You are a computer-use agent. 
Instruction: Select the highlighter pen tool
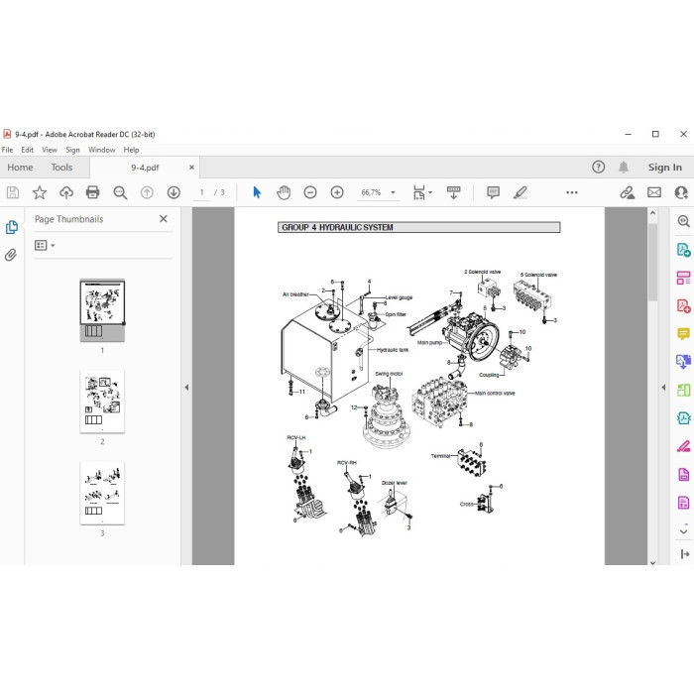tap(520, 192)
